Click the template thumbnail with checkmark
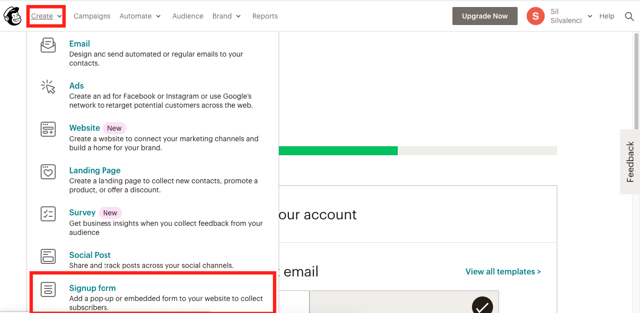The image size is (640, 313). pyautogui.click(x=404, y=302)
